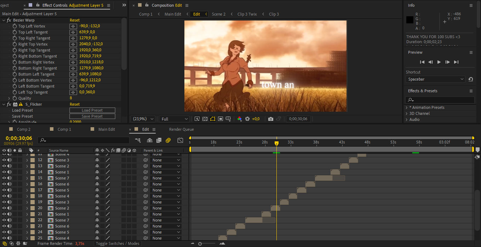481x247 pixels.
Task: Enable Motion Blur for the composition
Action: tap(168, 140)
